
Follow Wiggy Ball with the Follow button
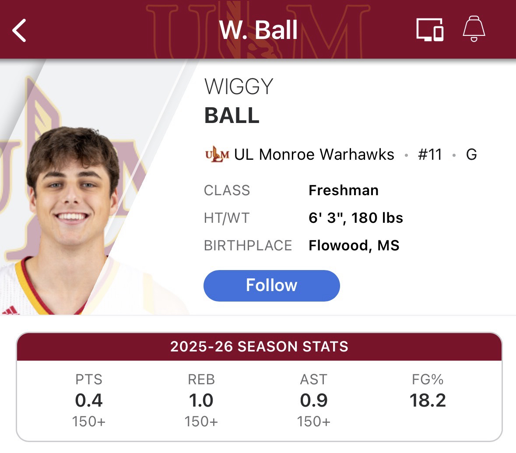(271, 285)
